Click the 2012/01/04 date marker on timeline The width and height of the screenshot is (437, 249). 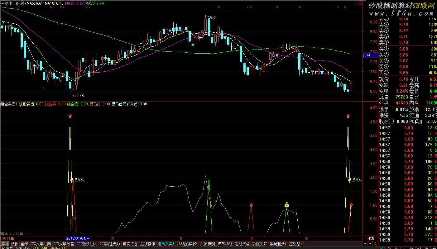(78, 238)
